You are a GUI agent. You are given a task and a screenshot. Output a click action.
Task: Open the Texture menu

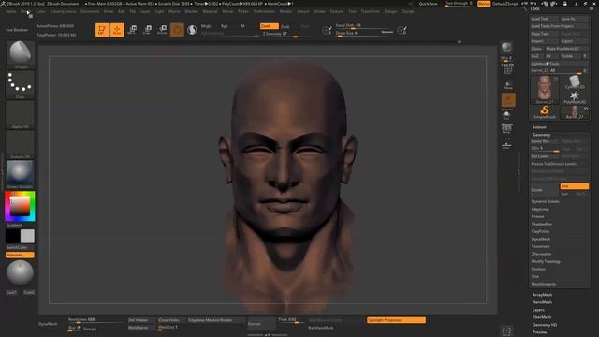[x=337, y=11]
